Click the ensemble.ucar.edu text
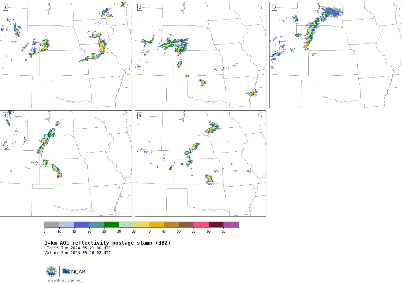The width and height of the screenshot is (404, 284). pos(66,280)
